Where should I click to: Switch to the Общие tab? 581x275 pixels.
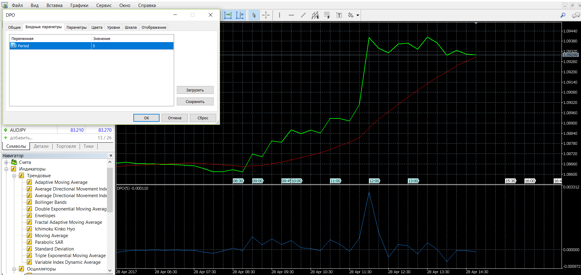[x=14, y=27]
